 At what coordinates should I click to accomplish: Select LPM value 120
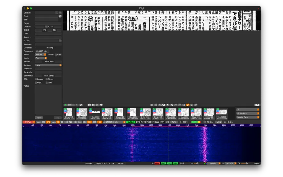pos(71,122)
